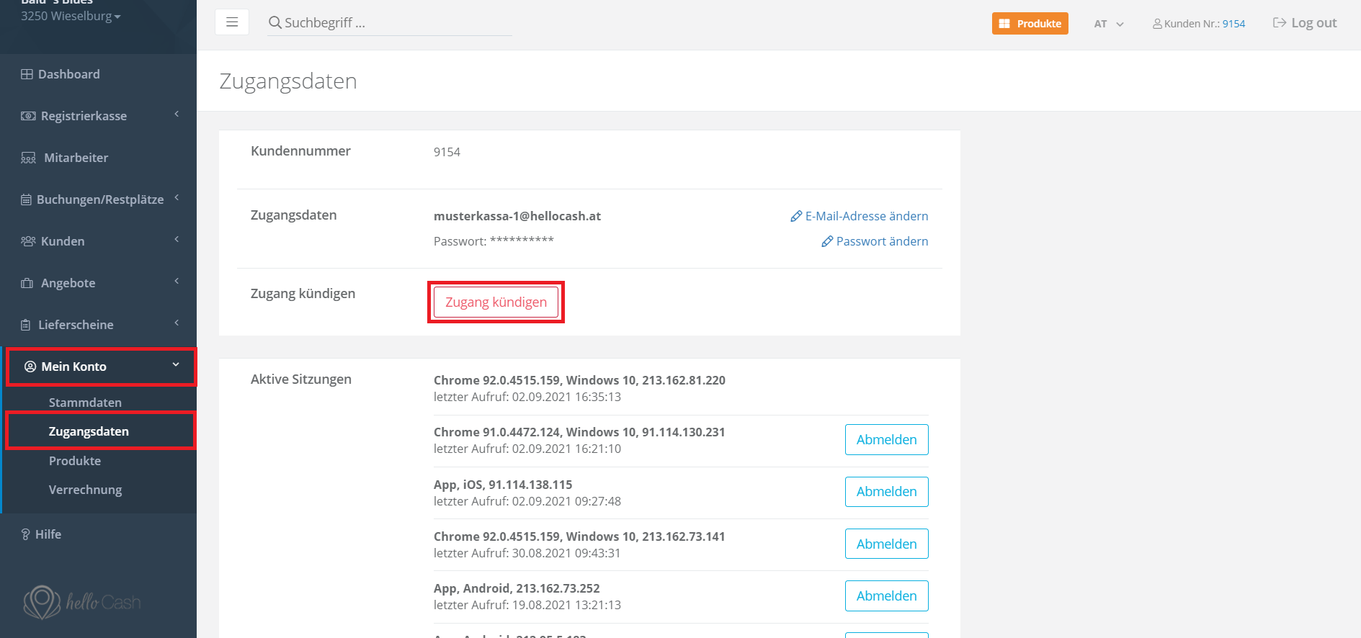Click the Mein Konto user-circle icon
The width and height of the screenshot is (1361, 638).
click(x=30, y=367)
